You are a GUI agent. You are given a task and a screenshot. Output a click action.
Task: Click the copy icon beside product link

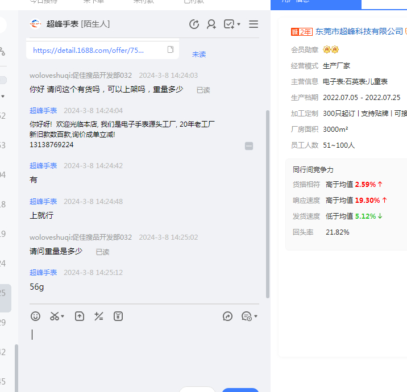click(x=171, y=50)
